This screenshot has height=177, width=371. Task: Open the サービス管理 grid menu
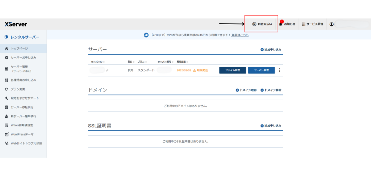click(x=312, y=24)
